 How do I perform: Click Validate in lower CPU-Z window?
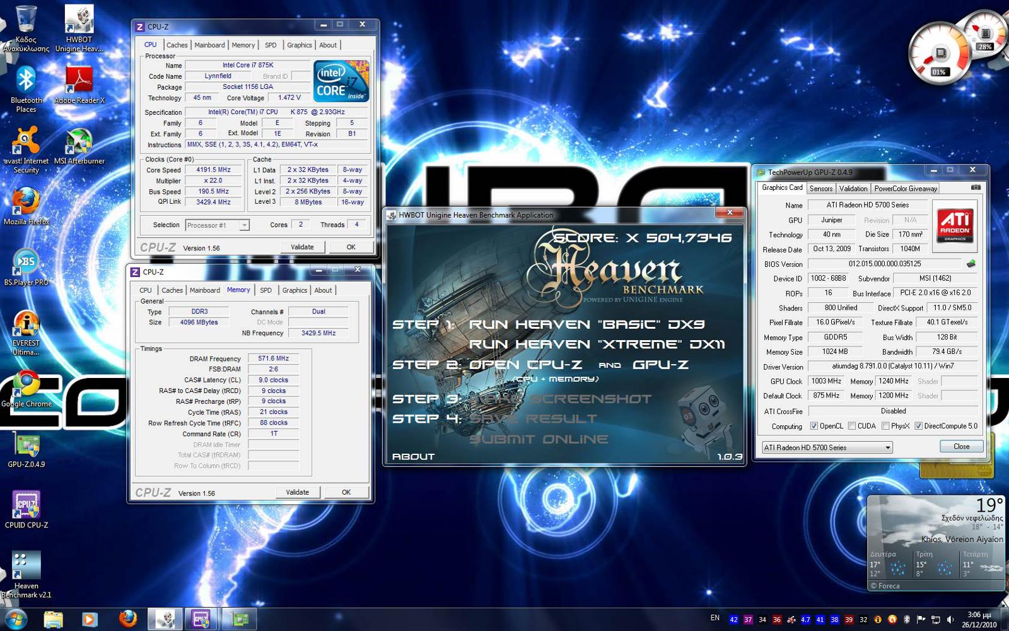coord(297,492)
